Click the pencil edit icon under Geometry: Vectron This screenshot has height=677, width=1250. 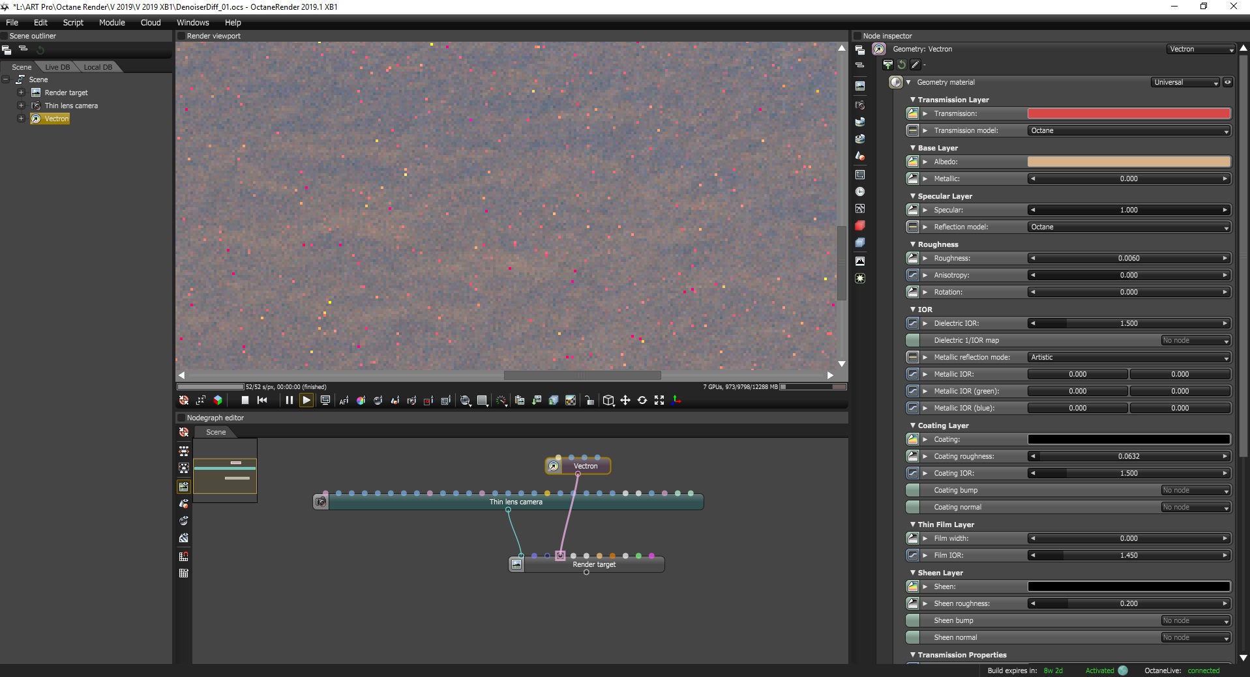915,65
